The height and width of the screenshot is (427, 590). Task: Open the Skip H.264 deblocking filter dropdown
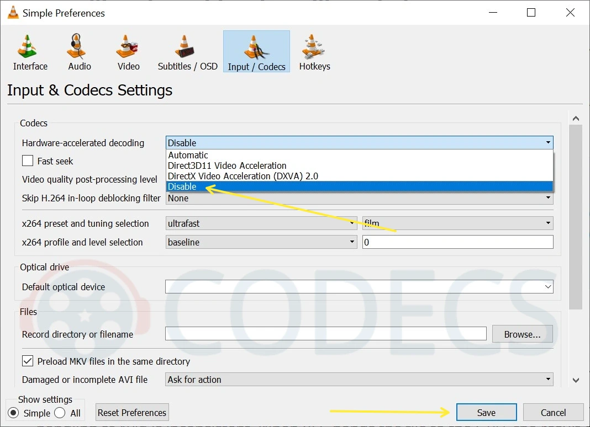click(x=359, y=198)
